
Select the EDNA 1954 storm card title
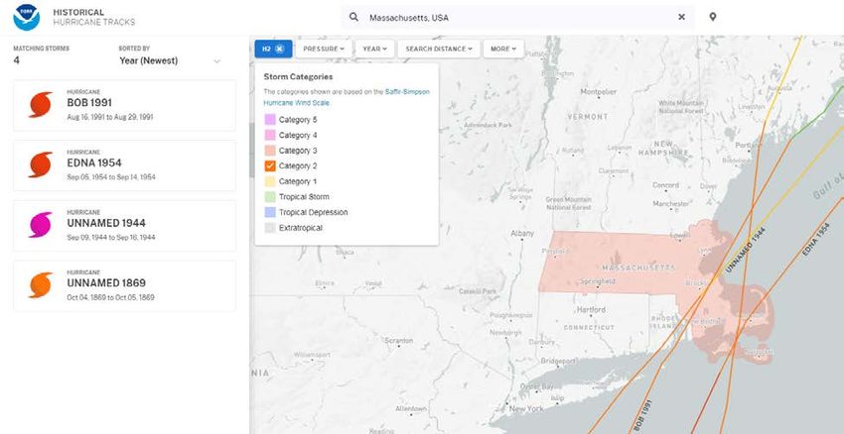94,163
